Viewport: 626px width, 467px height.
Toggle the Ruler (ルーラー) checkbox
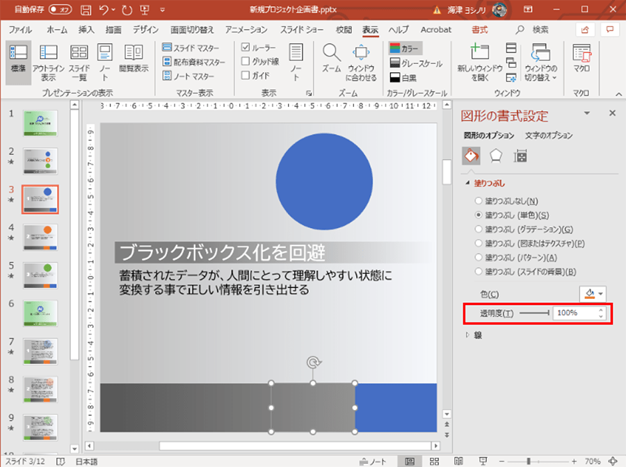pyautogui.click(x=246, y=48)
